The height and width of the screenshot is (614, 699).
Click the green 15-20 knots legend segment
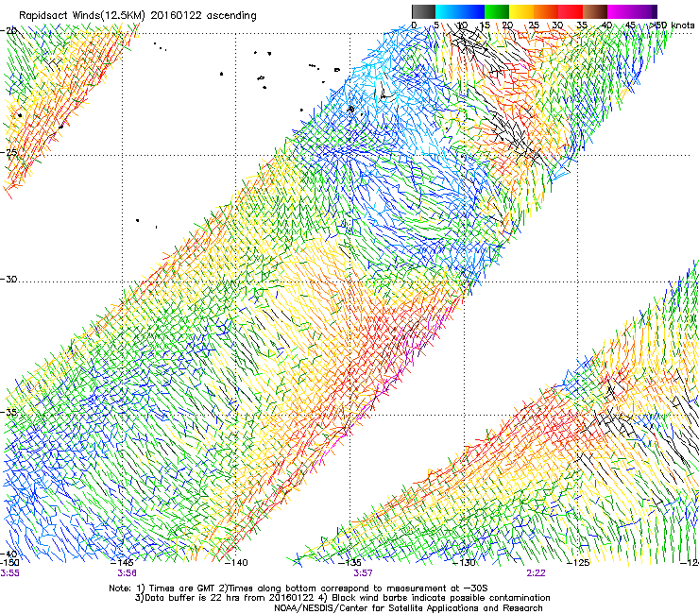click(497, 11)
